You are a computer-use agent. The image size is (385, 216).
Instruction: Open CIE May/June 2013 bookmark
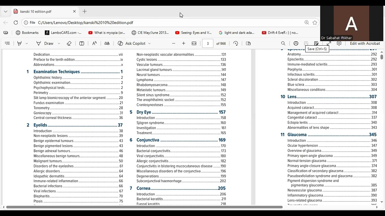pos(150,33)
